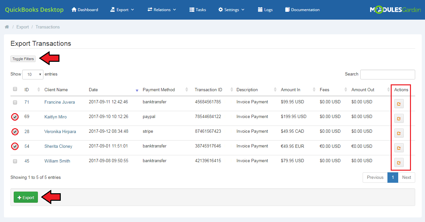This screenshot has height=222, width=425.
Task: Click transaction number 45684561785
Action: coord(208,102)
